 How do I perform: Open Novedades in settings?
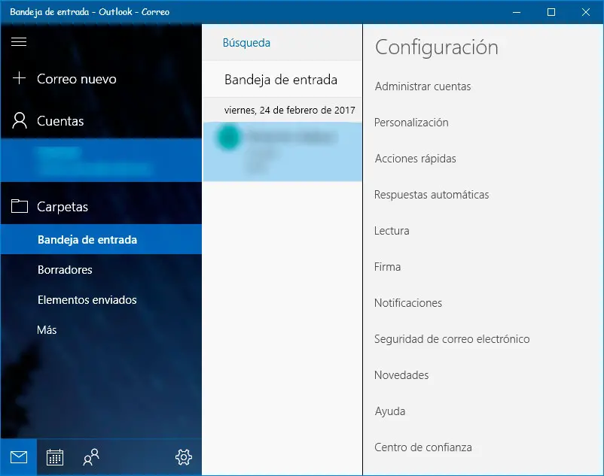pyautogui.click(x=401, y=375)
